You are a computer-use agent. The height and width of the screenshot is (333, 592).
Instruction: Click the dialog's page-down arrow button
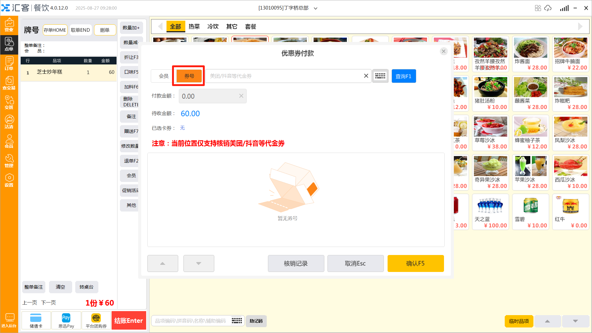tap(199, 263)
